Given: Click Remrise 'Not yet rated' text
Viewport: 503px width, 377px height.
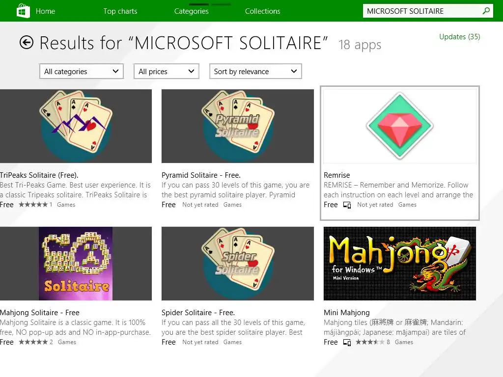Looking at the screenshot, I should tap(375, 205).
